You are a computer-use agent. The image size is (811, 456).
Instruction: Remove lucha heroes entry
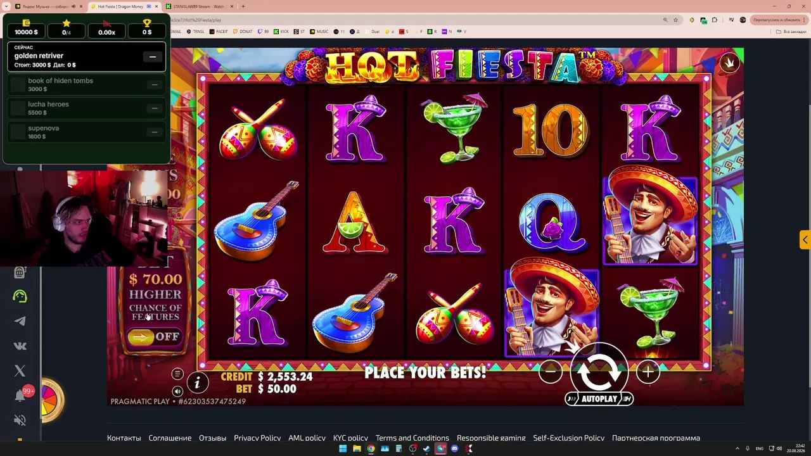tap(154, 108)
